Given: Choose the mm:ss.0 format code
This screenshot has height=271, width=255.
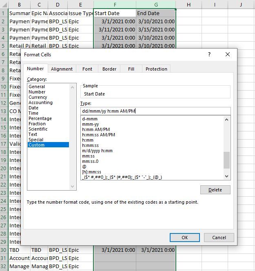Looking at the screenshot, I should coord(152,162).
